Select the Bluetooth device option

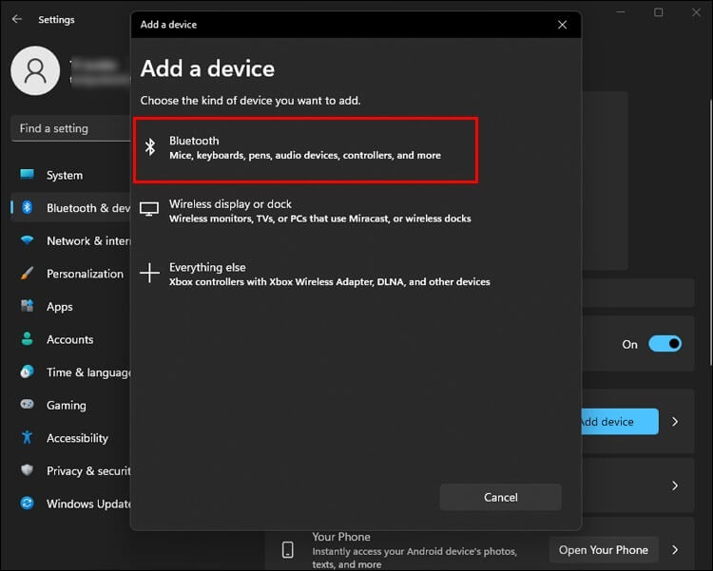coord(305,150)
